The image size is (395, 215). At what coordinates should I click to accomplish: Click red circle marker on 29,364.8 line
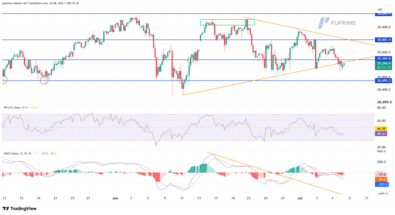point(191,60)
